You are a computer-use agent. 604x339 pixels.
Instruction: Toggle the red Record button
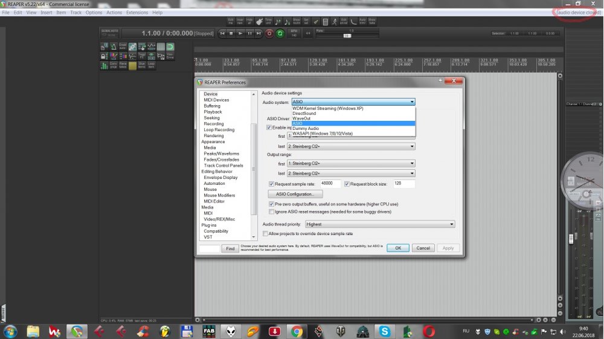tap(269, 33)
